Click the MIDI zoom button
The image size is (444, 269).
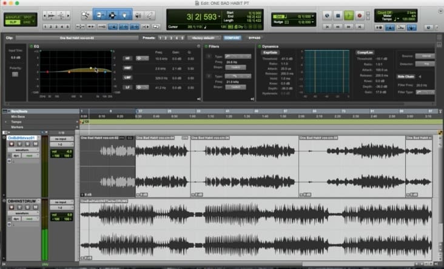(61, 16)
